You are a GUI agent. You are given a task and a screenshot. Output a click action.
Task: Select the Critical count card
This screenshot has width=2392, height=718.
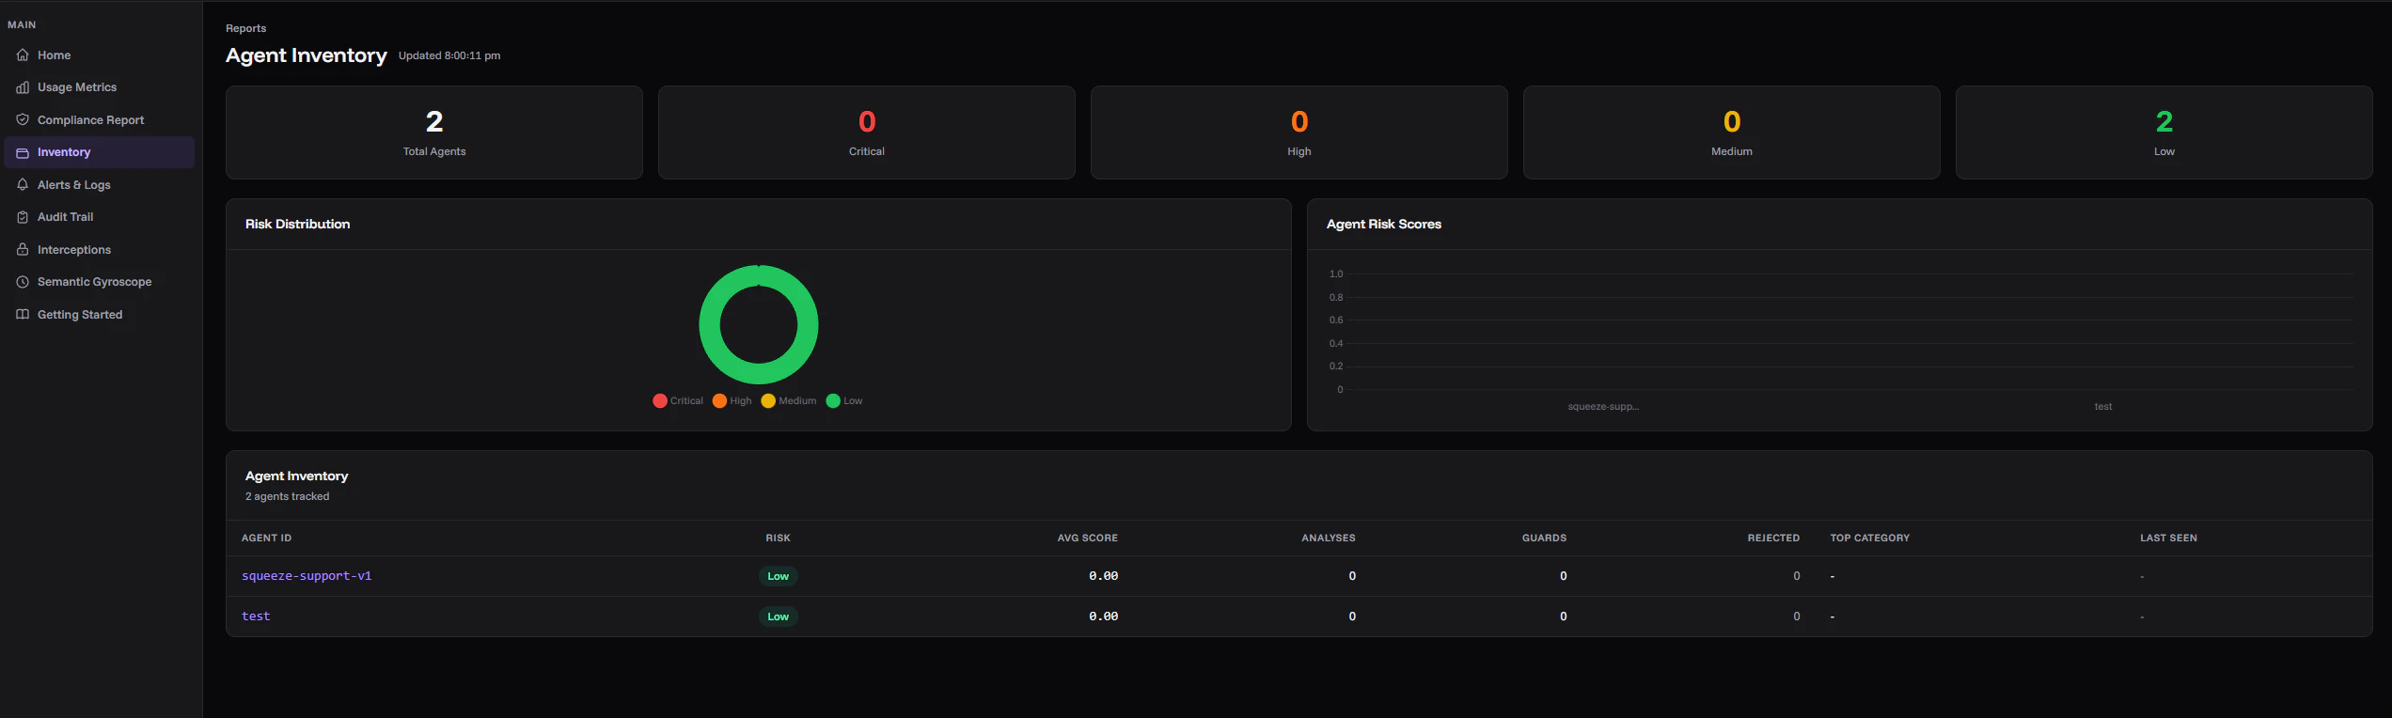[x=867, y=133]
